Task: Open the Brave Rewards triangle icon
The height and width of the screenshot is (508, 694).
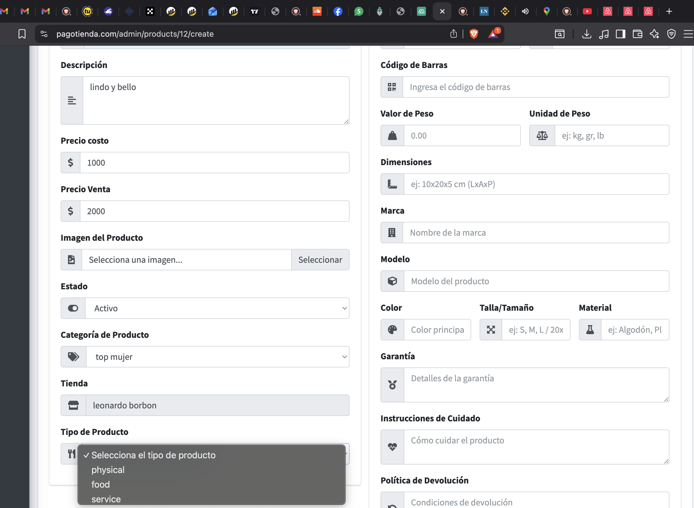Action: coord(493,34)
